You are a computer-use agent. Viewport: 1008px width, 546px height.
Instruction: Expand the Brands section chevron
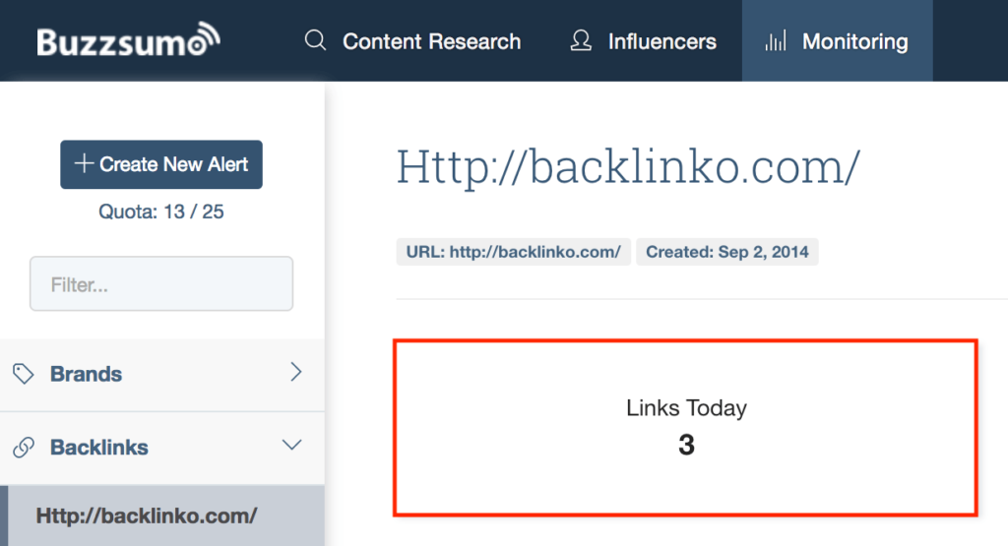click(295, 373)
